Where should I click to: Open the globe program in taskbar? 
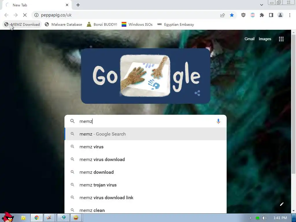click(63, 218)
